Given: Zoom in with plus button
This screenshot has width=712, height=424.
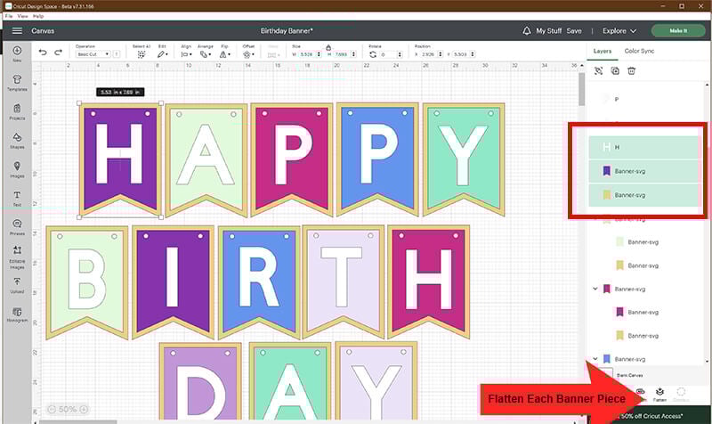Looking at the screenshot, I should click(x=84, y=410).
